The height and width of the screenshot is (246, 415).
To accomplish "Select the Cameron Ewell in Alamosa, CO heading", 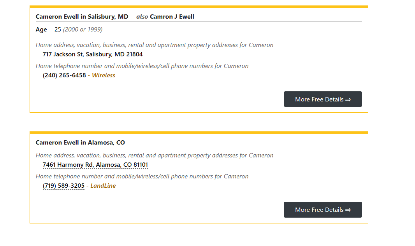I will (80, 143).
